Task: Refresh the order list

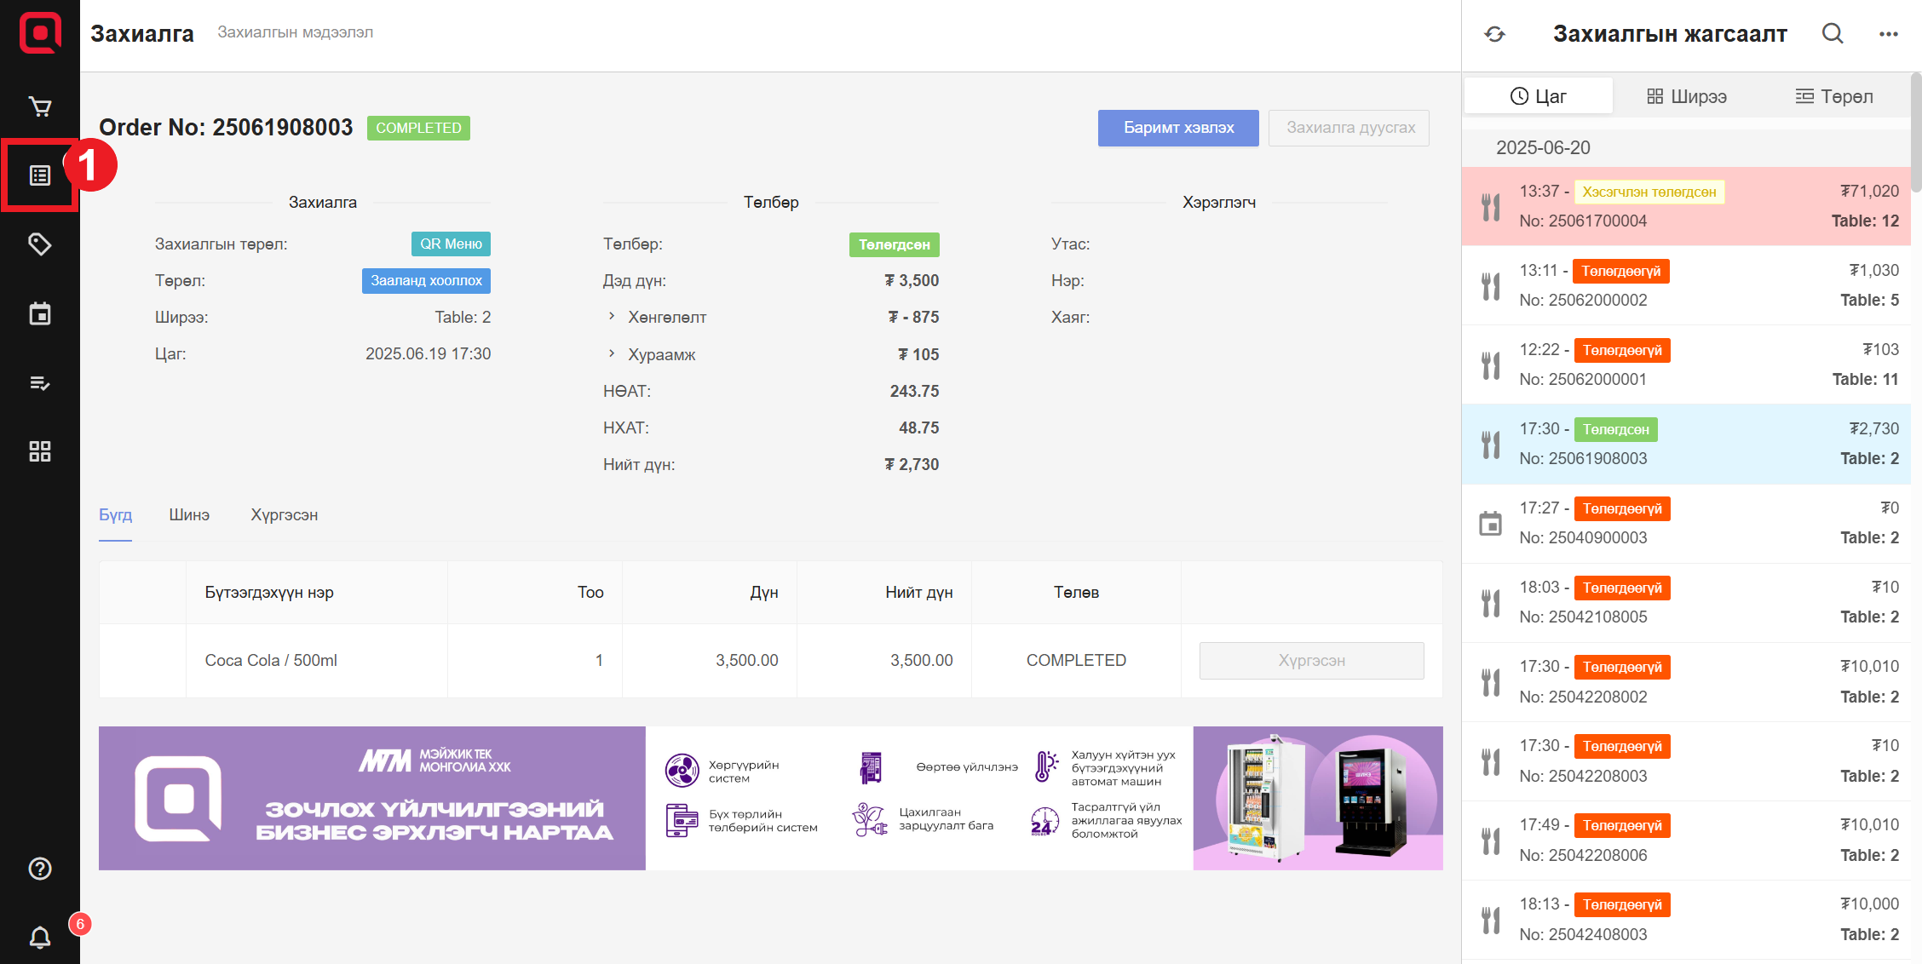Action: [x=1494, y=34]
